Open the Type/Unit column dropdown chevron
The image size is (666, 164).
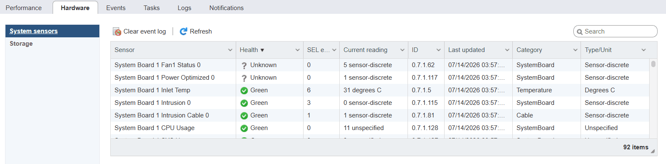coord(644,50)
